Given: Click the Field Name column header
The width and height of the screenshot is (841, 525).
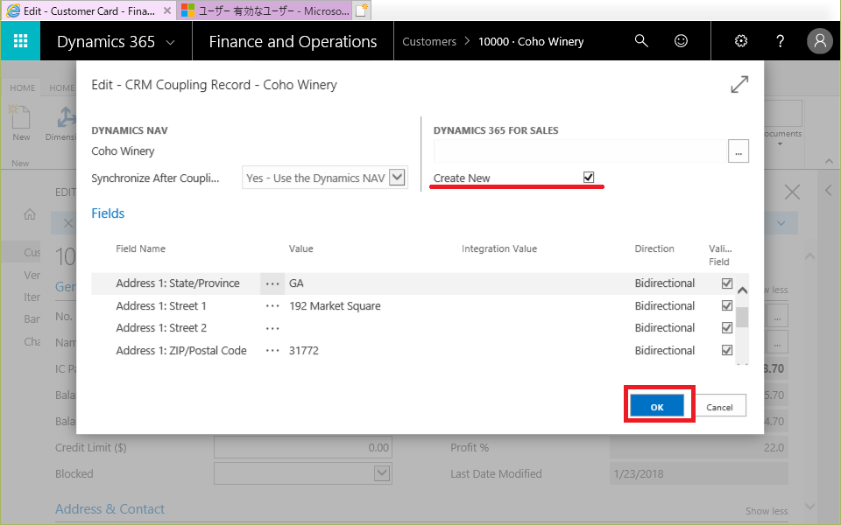Looking at the screenshot, I should tap(140, 248).
